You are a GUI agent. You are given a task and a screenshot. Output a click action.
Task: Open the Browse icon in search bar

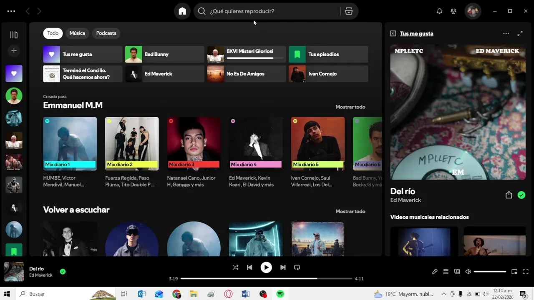coord(349,11)
